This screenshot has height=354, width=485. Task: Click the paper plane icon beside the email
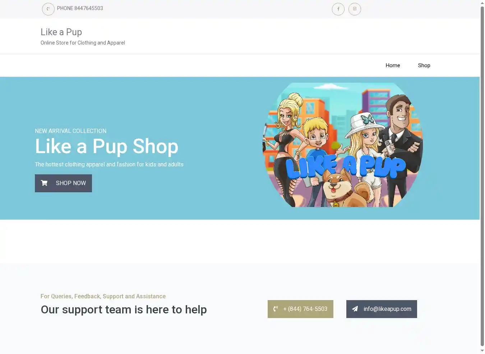(x=355, y=309)
